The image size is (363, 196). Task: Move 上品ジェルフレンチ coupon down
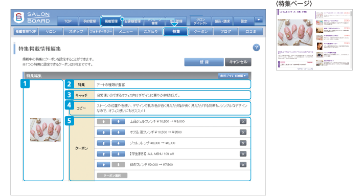pyautogui.click(x=118, y=121)
